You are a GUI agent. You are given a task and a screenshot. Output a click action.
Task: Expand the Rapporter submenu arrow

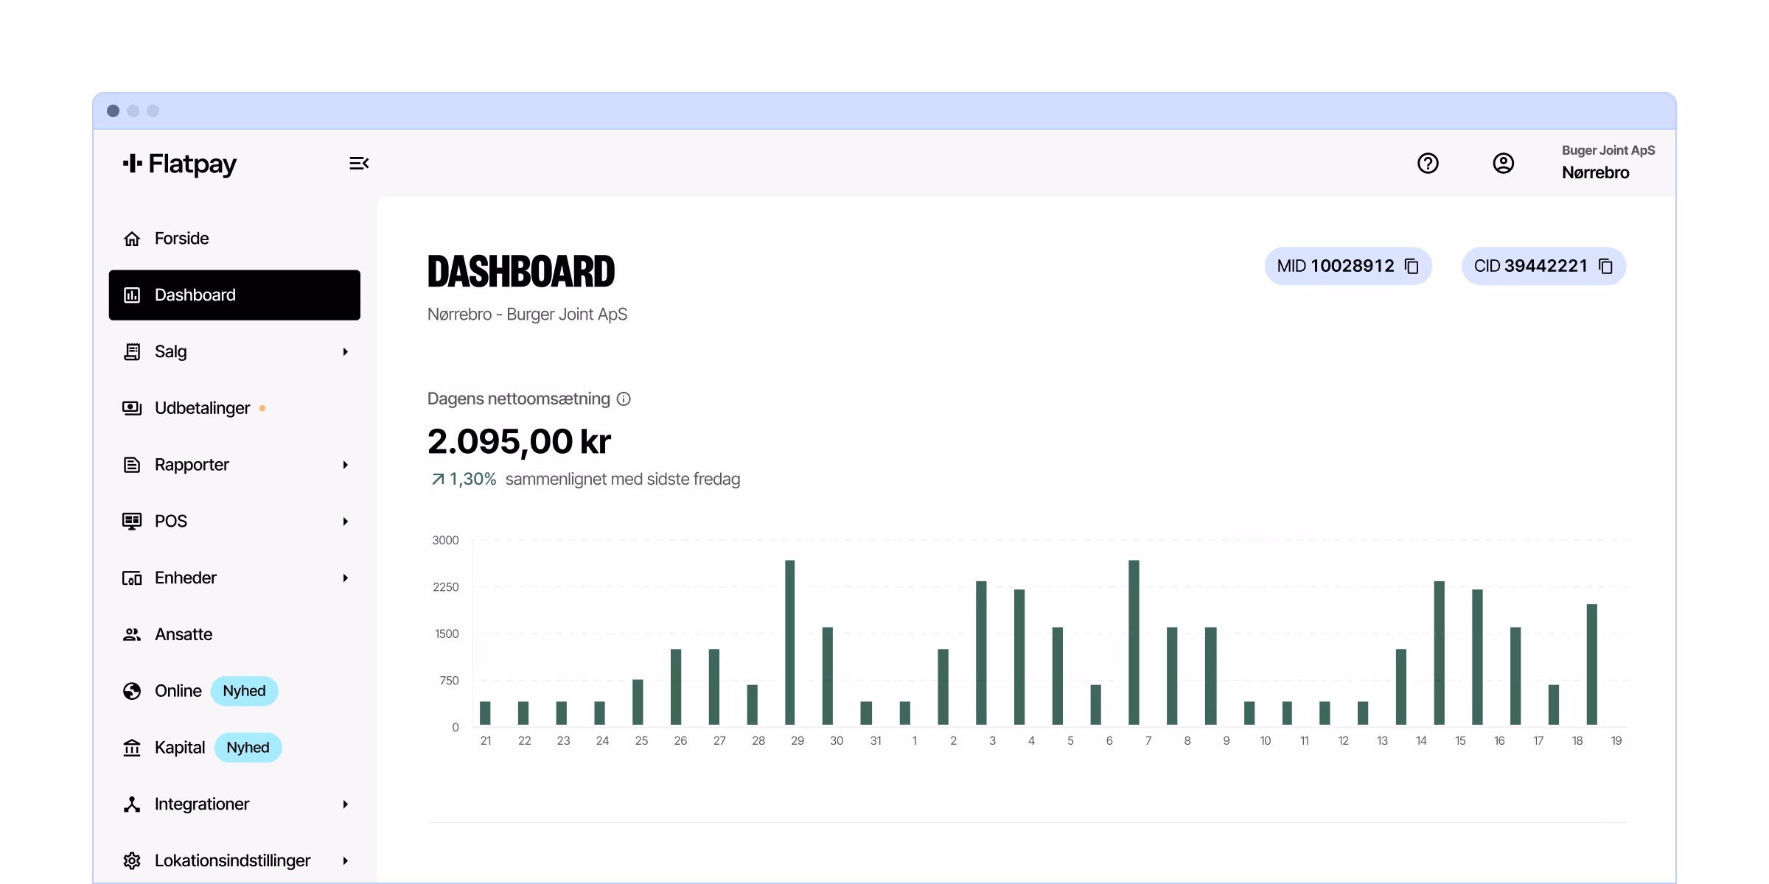coord(345,465)
